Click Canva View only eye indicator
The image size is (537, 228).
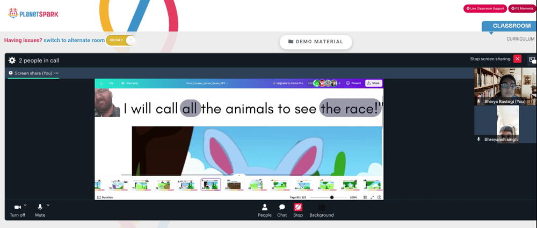[129, 83]
